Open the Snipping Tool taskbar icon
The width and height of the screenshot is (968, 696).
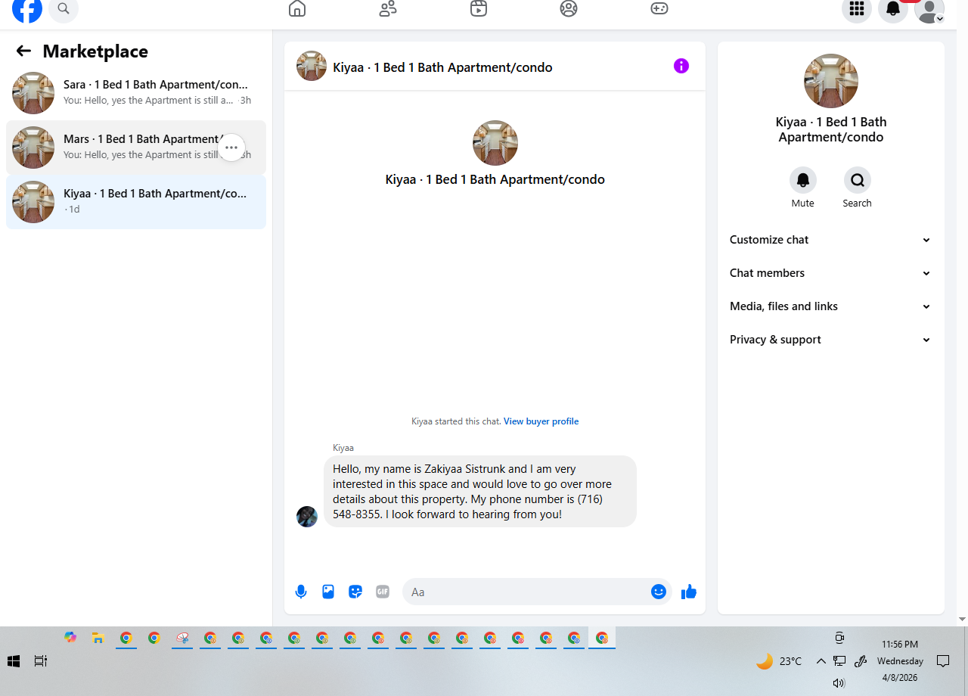pos(182,638)
